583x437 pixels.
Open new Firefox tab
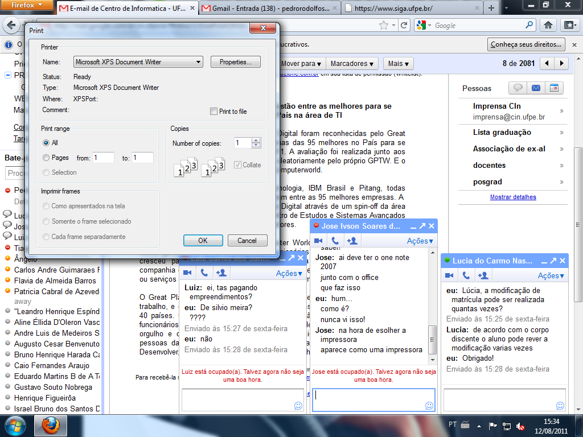[491, 8]
